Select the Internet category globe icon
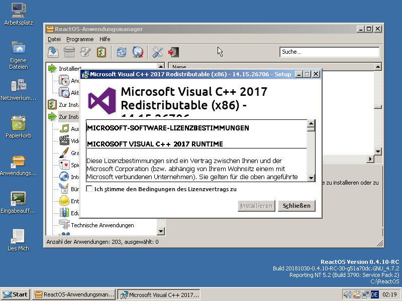This screenshot has width=402, height=301. coord(64,177)
